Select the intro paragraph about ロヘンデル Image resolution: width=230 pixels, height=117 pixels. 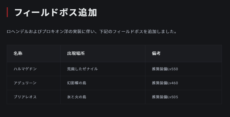point(92,32)
